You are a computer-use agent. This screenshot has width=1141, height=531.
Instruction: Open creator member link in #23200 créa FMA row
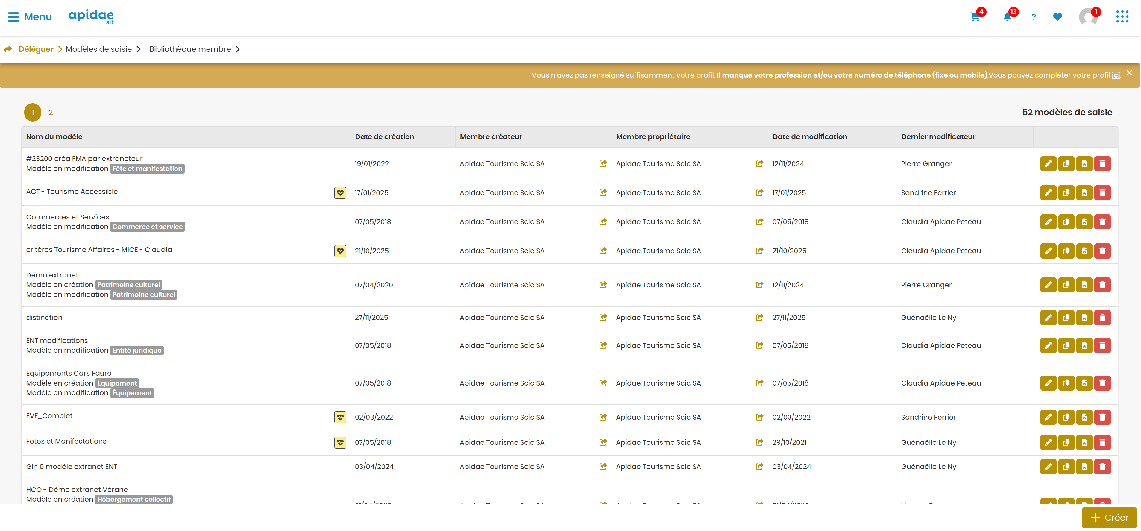click(x=603, y=164)
